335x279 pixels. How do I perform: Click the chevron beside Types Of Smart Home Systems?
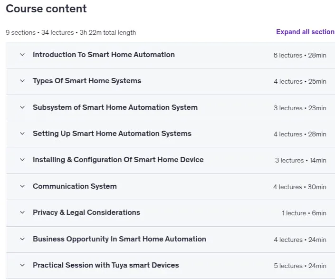22,81
